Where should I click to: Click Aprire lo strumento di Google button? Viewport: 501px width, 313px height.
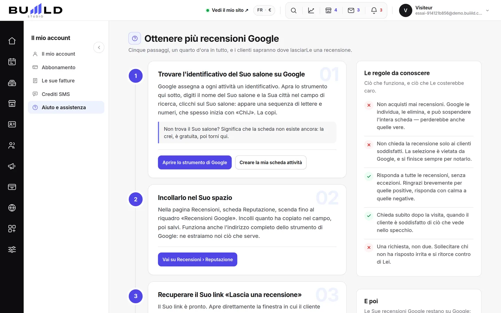195,162
